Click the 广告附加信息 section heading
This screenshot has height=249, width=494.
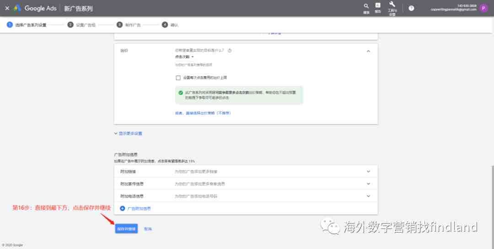coord(126,154)
